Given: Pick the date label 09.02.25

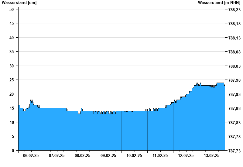Looking at the screenshot, I should point(108,156).
